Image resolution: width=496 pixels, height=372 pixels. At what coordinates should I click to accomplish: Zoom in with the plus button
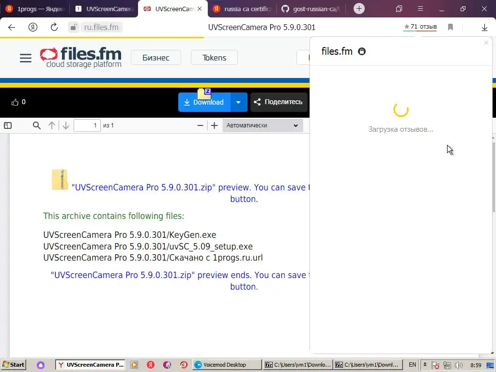pyautogui.click(x=215, y=125)
